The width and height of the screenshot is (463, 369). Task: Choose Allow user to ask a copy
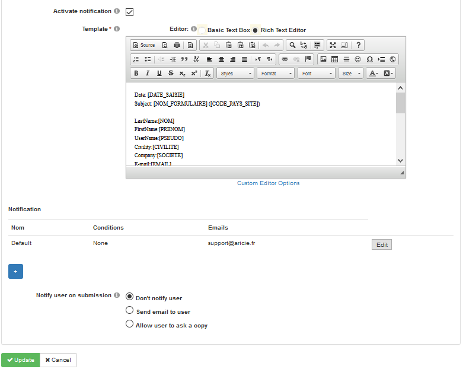tap(130, 325)
